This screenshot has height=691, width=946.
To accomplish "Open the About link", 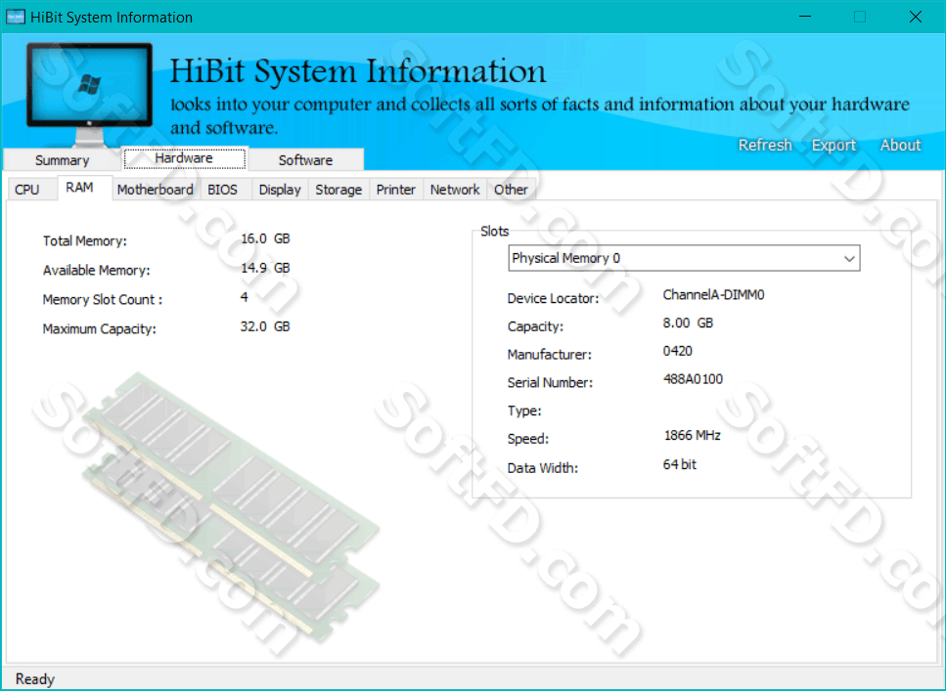I will 900,145.
